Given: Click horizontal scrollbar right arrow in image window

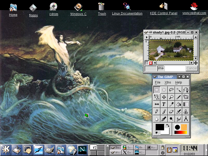Looking at the screenshot, I should [191, 63].
